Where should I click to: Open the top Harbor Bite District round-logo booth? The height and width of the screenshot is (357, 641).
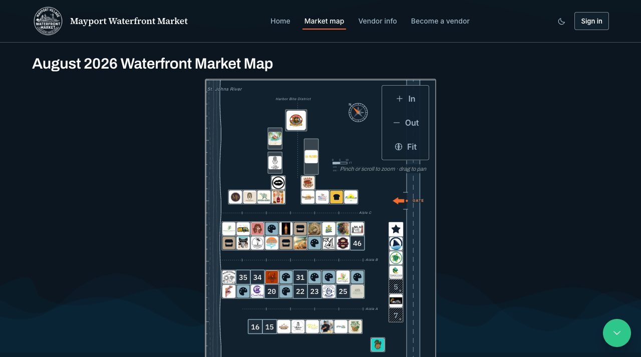coord(296,120)
